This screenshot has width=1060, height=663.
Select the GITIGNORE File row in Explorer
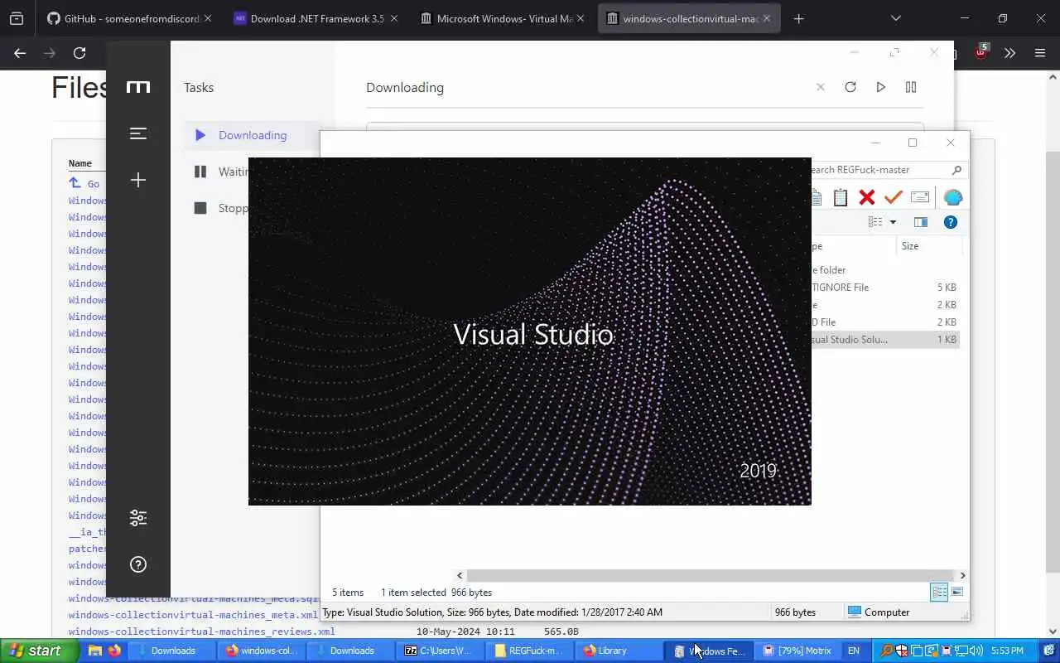(x=885, y=287)
